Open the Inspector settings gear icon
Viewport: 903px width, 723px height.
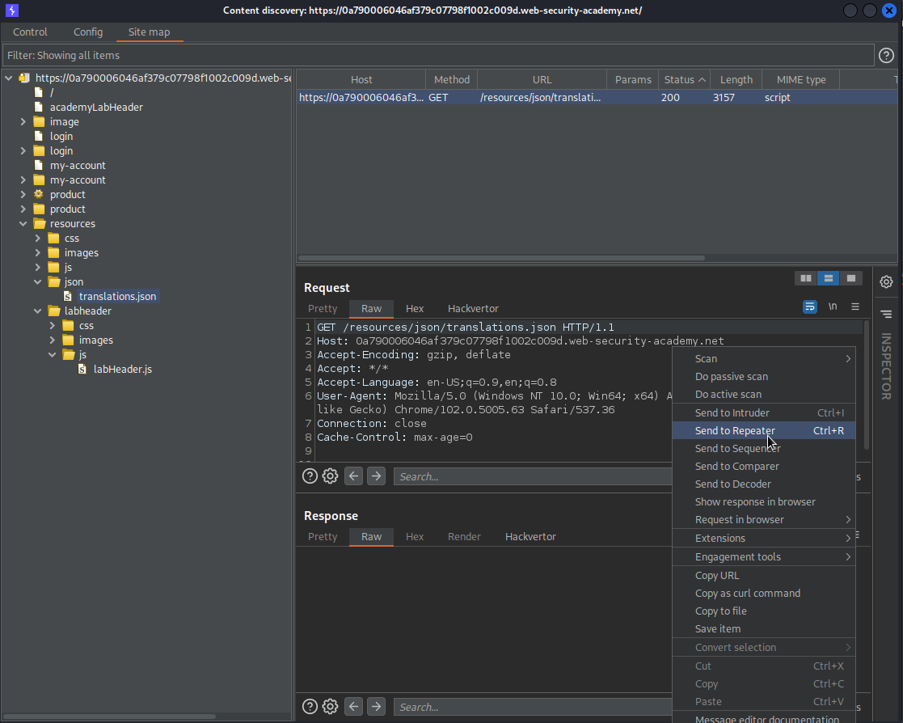[886, 281]
